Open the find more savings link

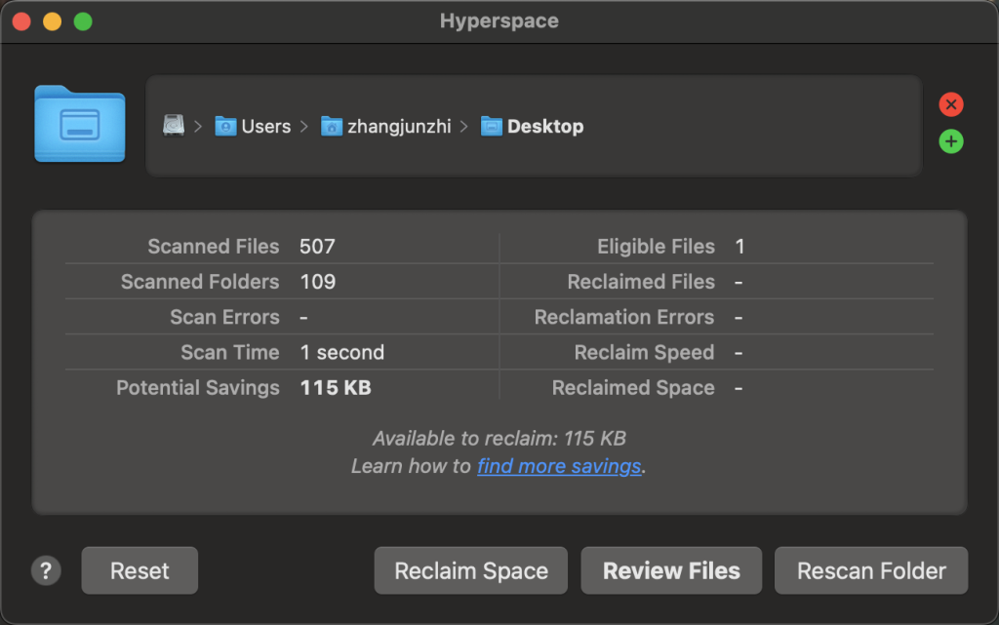pos(558,466)
